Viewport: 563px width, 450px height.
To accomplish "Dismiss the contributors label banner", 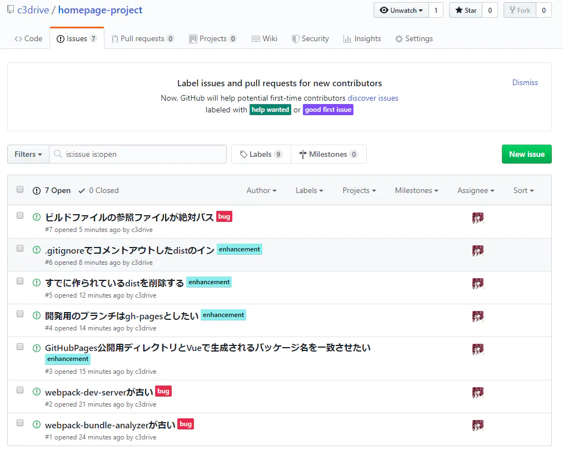I will click(525, 82).
